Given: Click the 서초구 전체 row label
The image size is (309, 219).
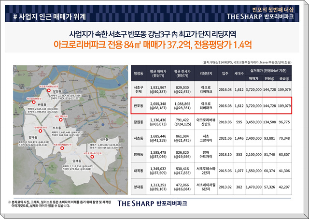Looking at the screenshot, I should [x=139, y=89].
